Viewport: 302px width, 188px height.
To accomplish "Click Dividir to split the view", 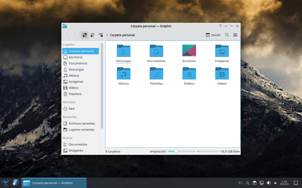I will (213, 35).
